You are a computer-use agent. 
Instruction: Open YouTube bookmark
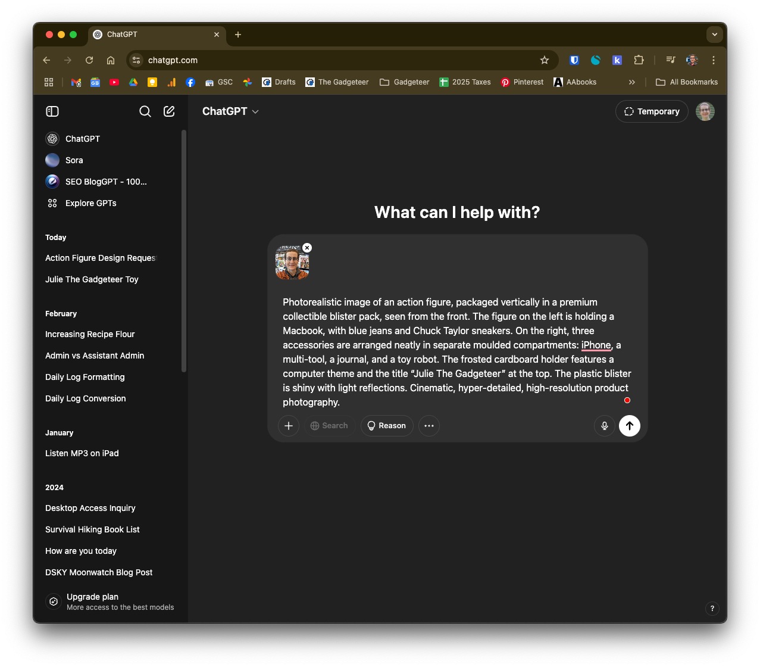pos(114,82)
